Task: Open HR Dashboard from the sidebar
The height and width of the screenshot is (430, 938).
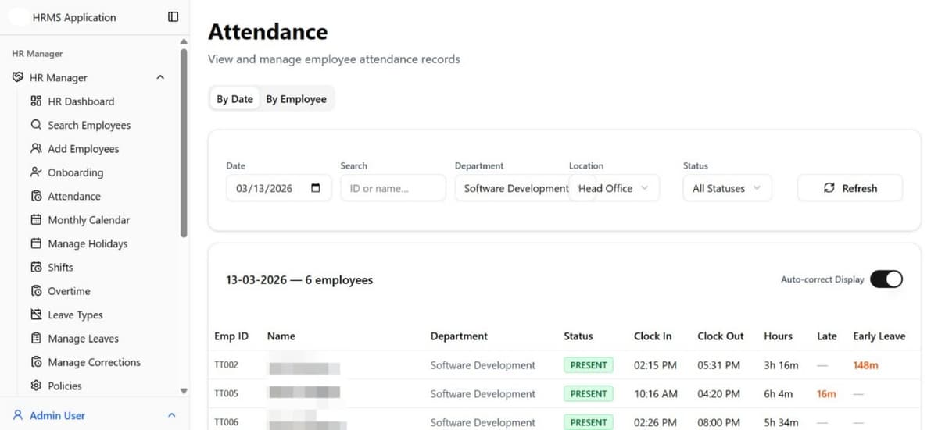Action: [x=81, y=101]
